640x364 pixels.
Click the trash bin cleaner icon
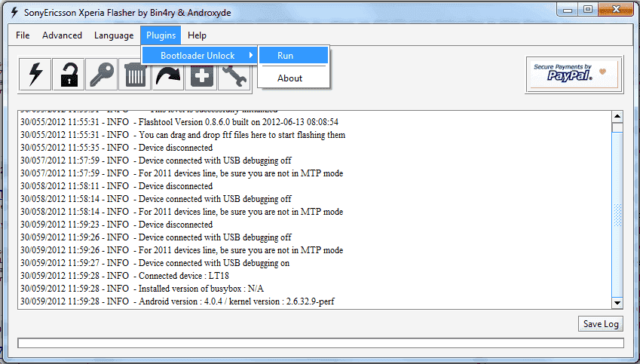point(135,75)
